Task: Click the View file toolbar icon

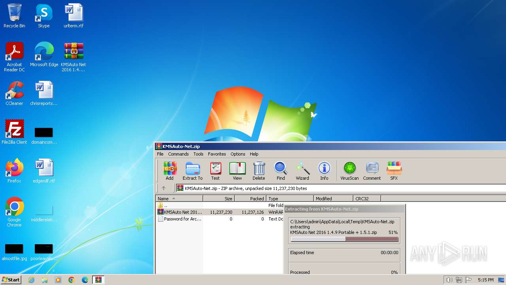Action: point(237,171)
